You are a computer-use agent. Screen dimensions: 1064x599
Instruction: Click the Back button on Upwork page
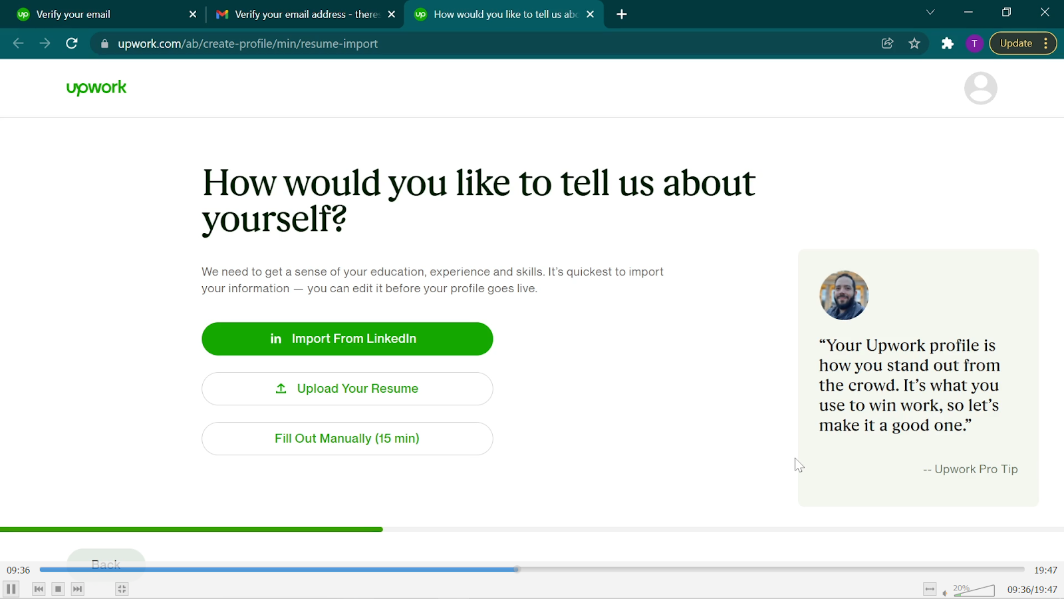point(106,564)
